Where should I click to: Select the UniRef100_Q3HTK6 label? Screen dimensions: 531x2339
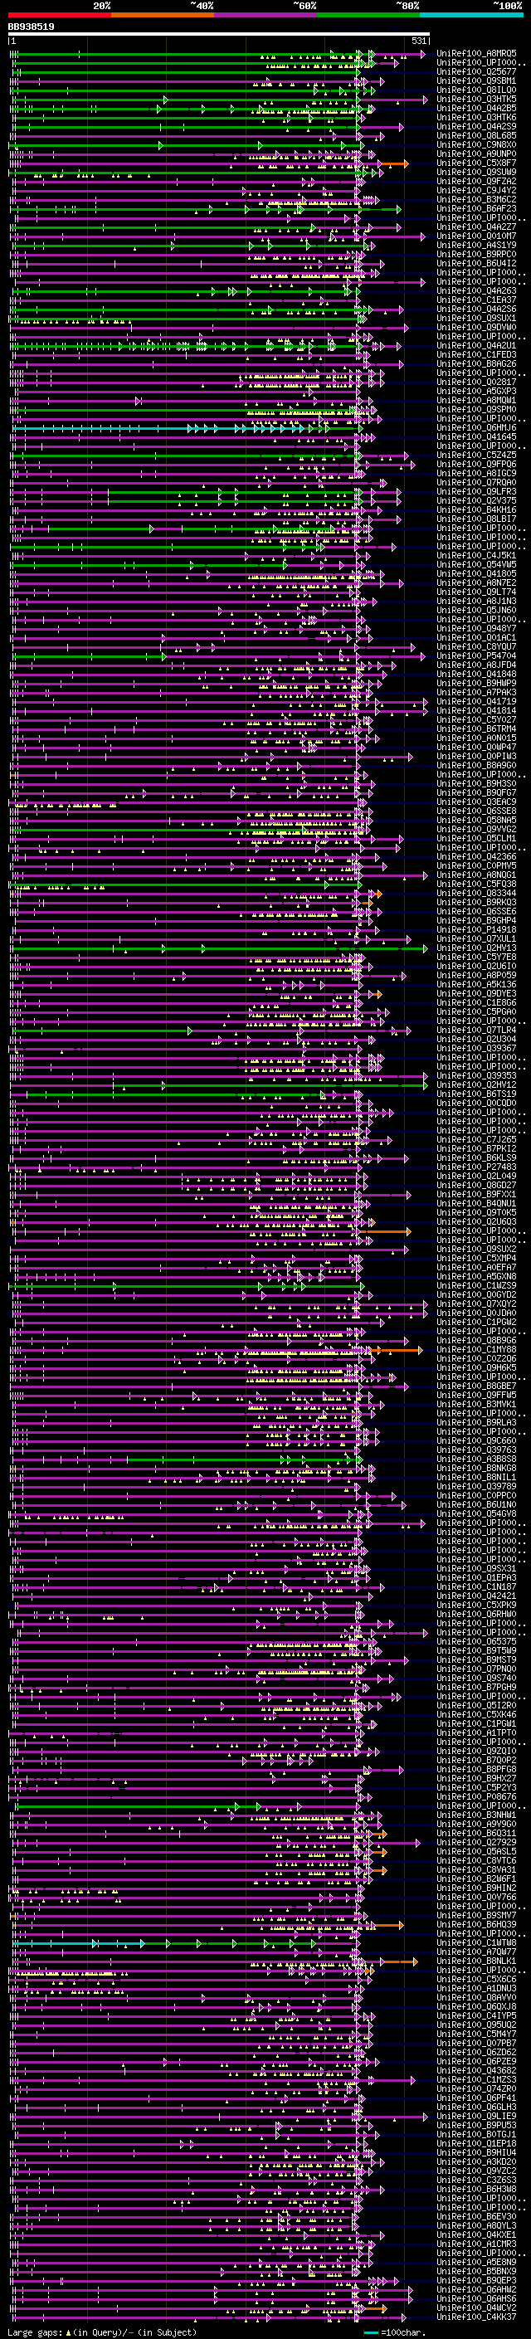point(476,117)
